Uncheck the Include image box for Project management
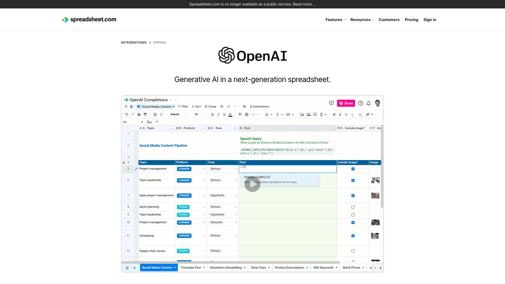The image size is (505, 284). coord(353,169)
